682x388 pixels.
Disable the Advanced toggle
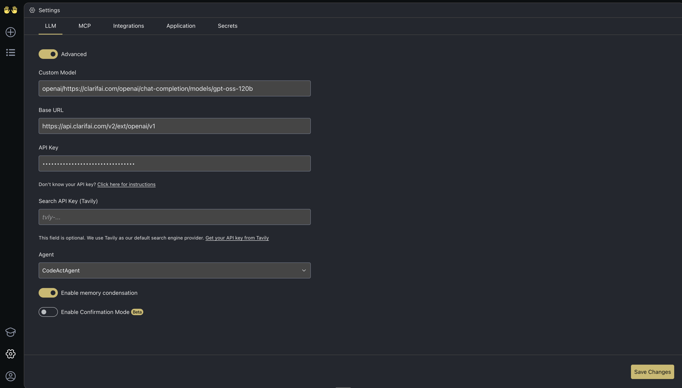[48, 54]
